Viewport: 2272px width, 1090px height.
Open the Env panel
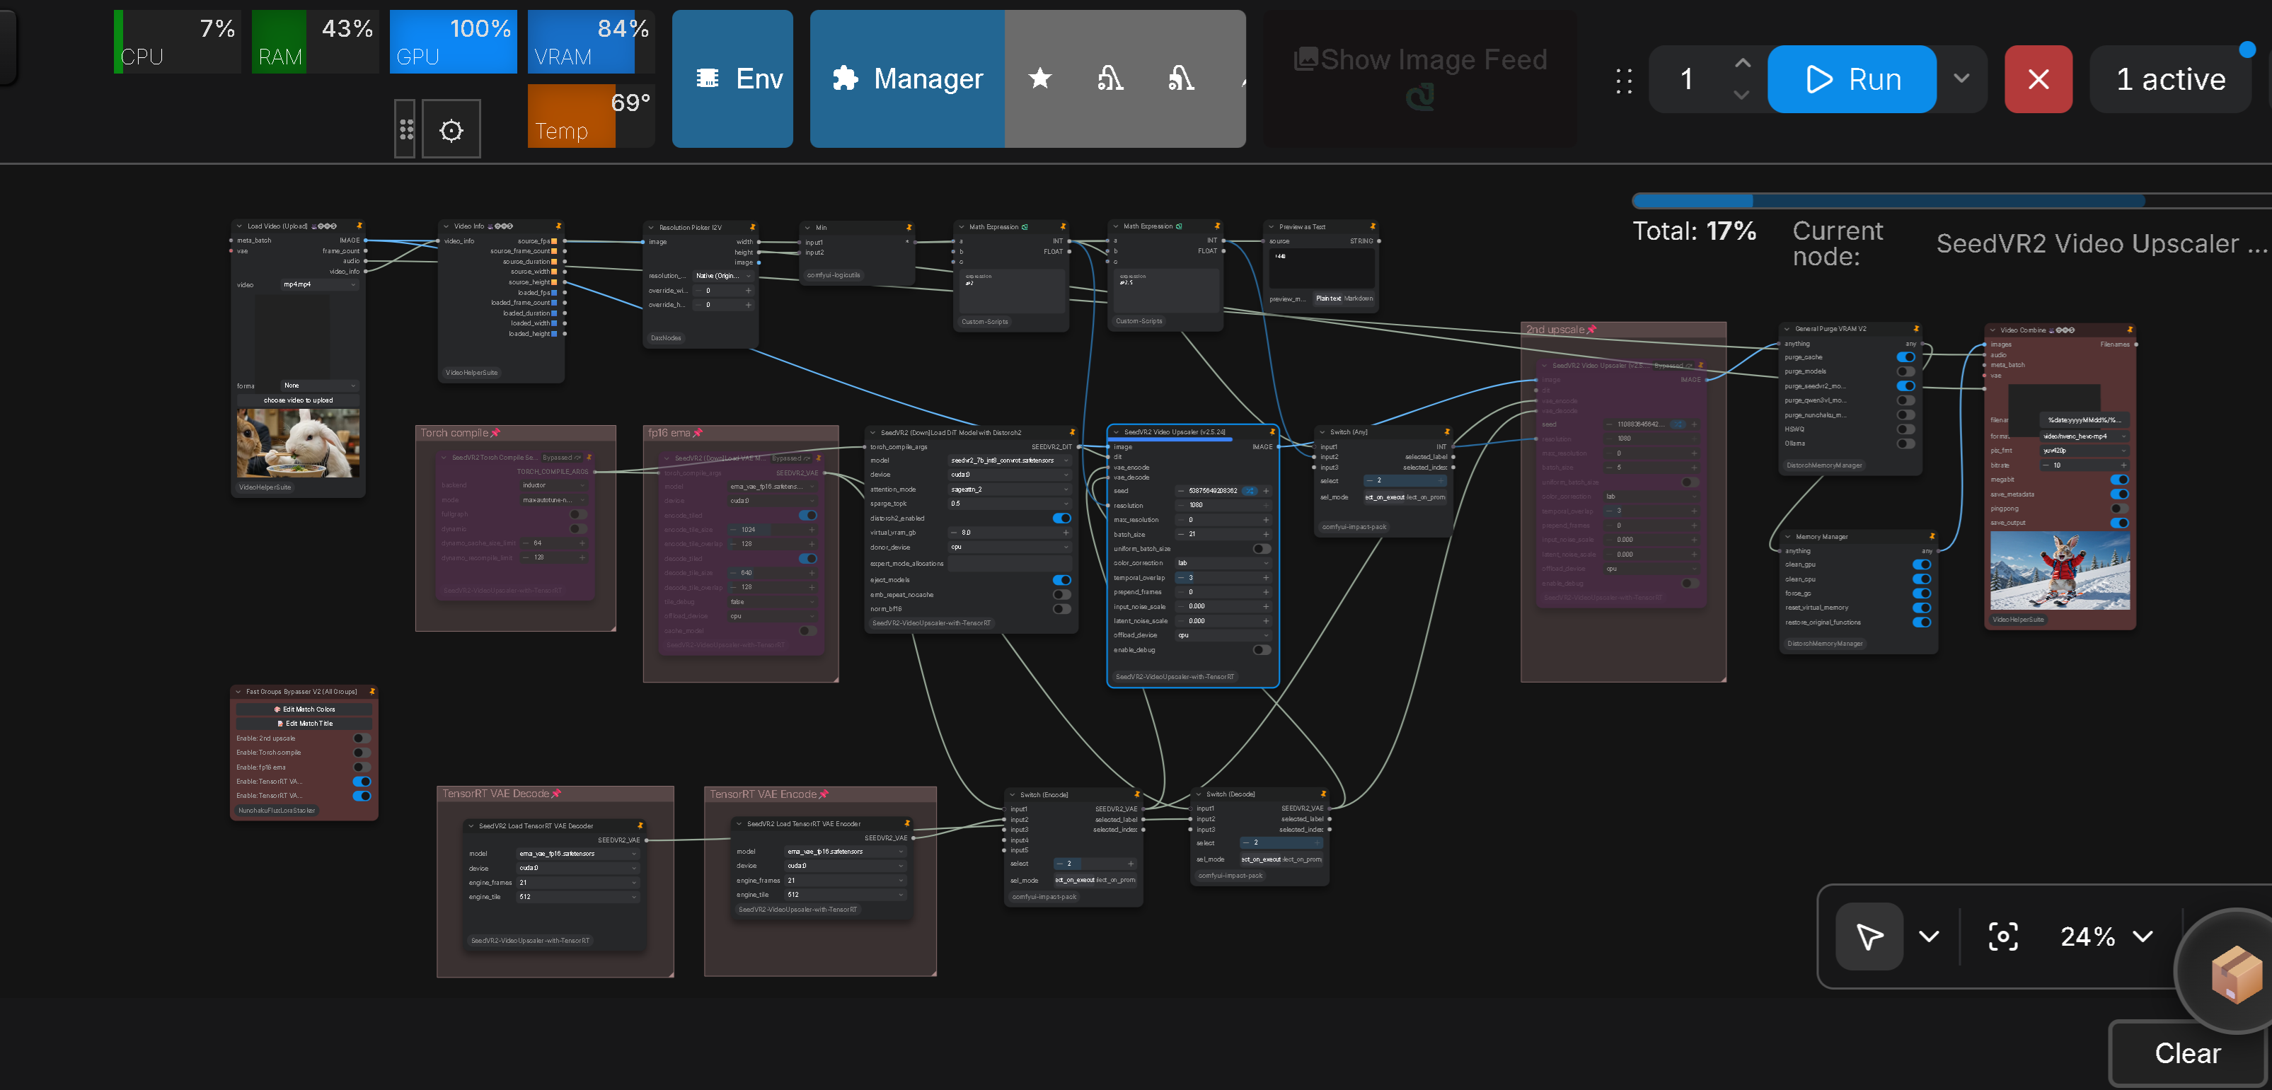pyautogui.click(x=732, y=79)
